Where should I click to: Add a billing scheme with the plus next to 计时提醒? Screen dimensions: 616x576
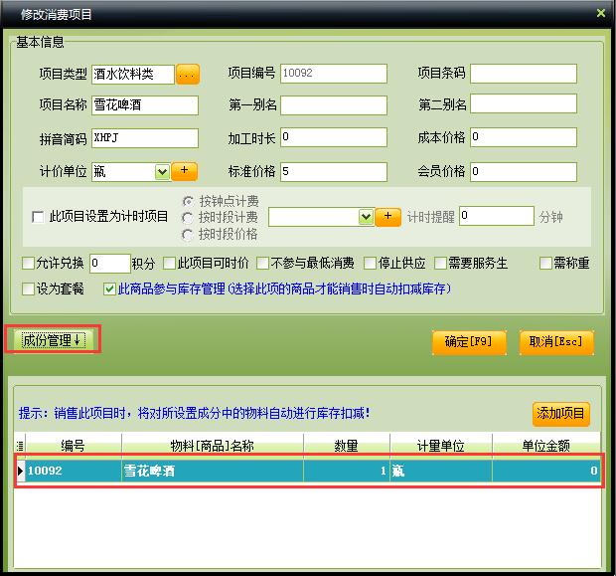tap(387, 217)
